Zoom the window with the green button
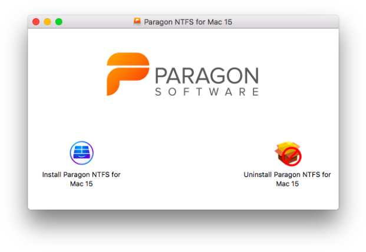366x252 pixels. coord(59,22)
